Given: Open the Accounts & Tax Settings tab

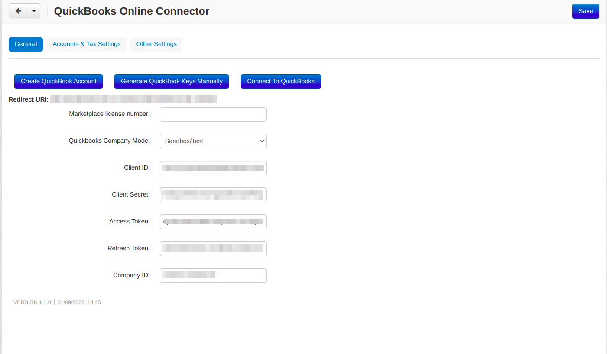Looking at the screenshot, I should pyautogui.click(x=87, y=44).
